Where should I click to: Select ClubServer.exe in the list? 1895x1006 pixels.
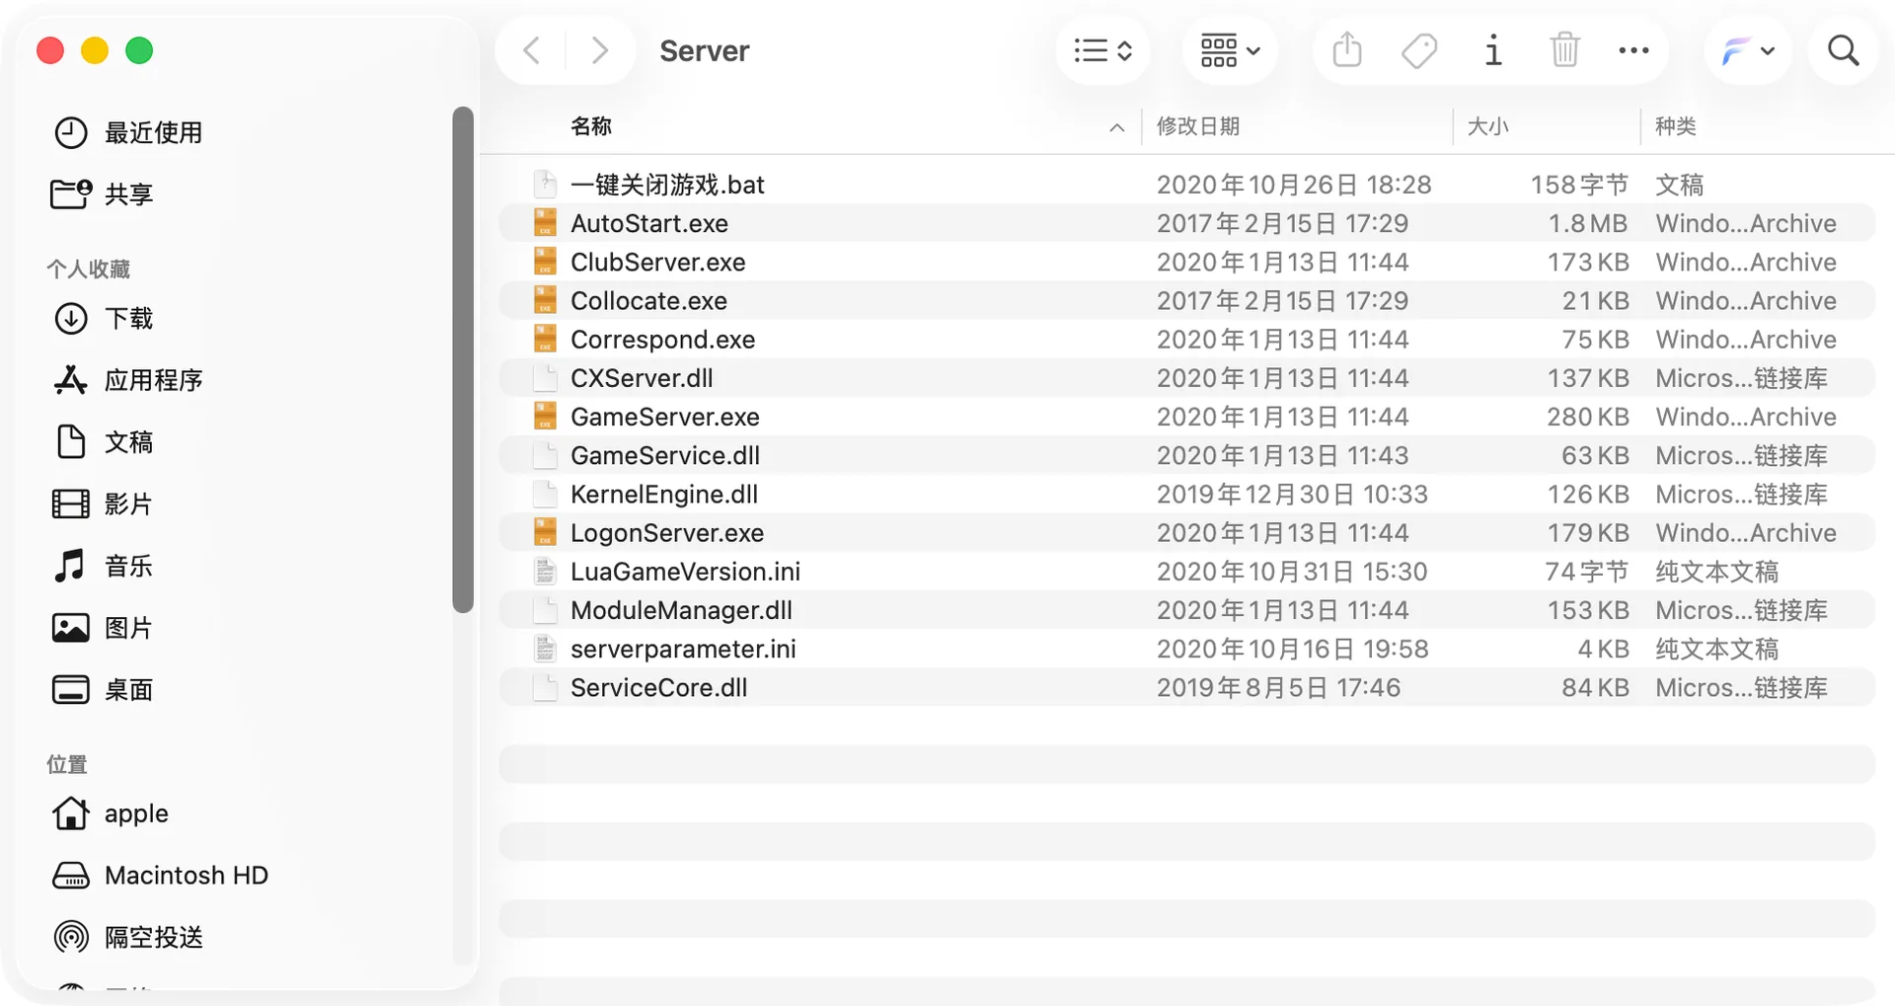tap(1186, 262)
